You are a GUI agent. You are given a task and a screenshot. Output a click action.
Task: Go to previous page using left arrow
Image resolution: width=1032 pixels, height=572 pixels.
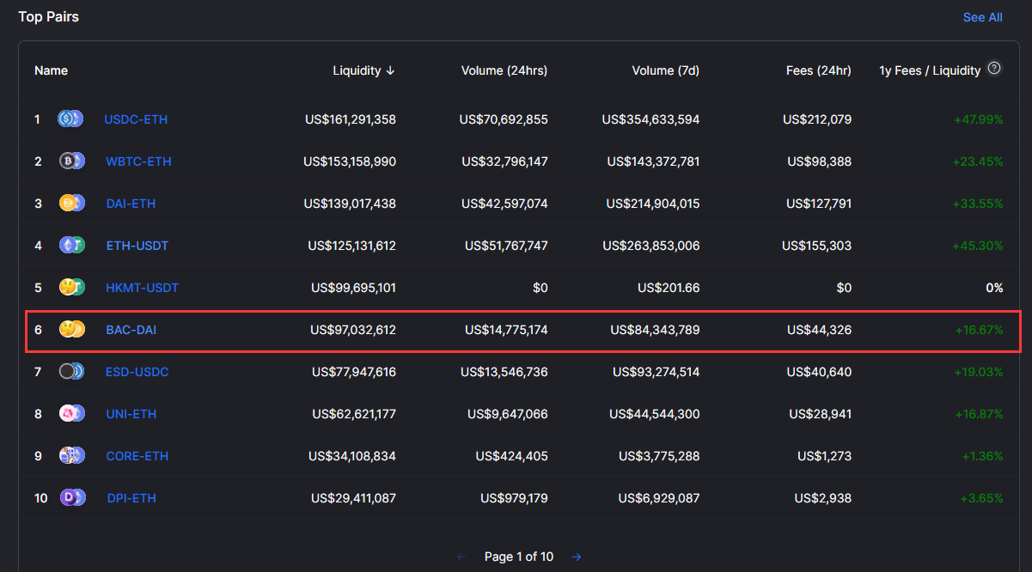click(x=461, y=557)
